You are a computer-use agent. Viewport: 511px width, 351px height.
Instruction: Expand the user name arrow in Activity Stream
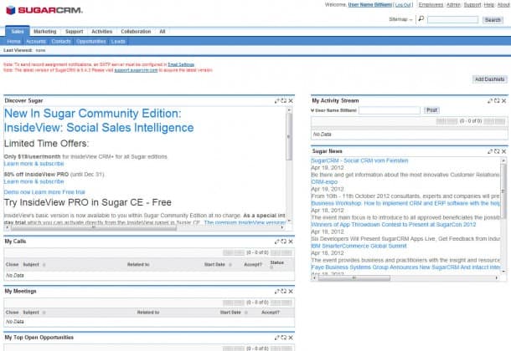click(312, 110)
